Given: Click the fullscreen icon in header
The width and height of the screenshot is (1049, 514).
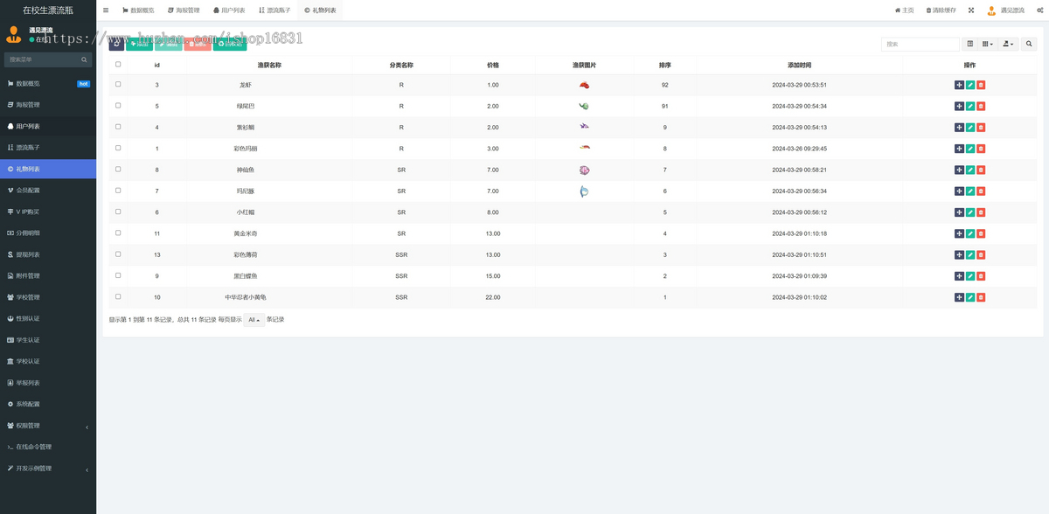Looking at the screenshot, I should pos(970,10).
